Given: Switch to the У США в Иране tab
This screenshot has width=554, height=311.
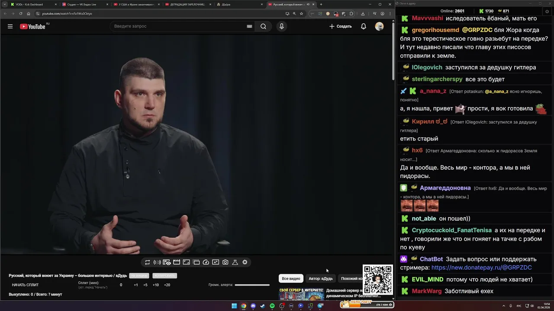Looking at the screenshot, I should coord(136,4).
